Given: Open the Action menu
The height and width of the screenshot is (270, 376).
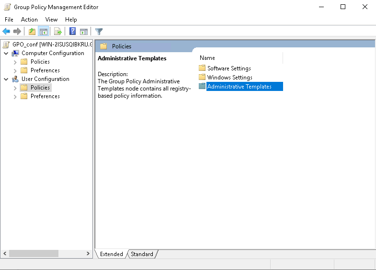Looking at the screenshot, I should pyautogui.click(x=29, y=20).
